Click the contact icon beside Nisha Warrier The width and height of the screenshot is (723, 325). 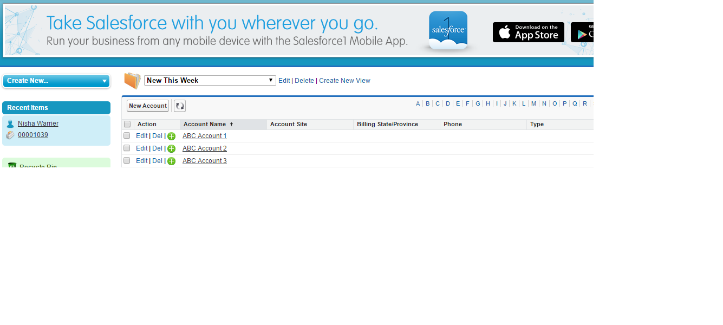[10, 123]
